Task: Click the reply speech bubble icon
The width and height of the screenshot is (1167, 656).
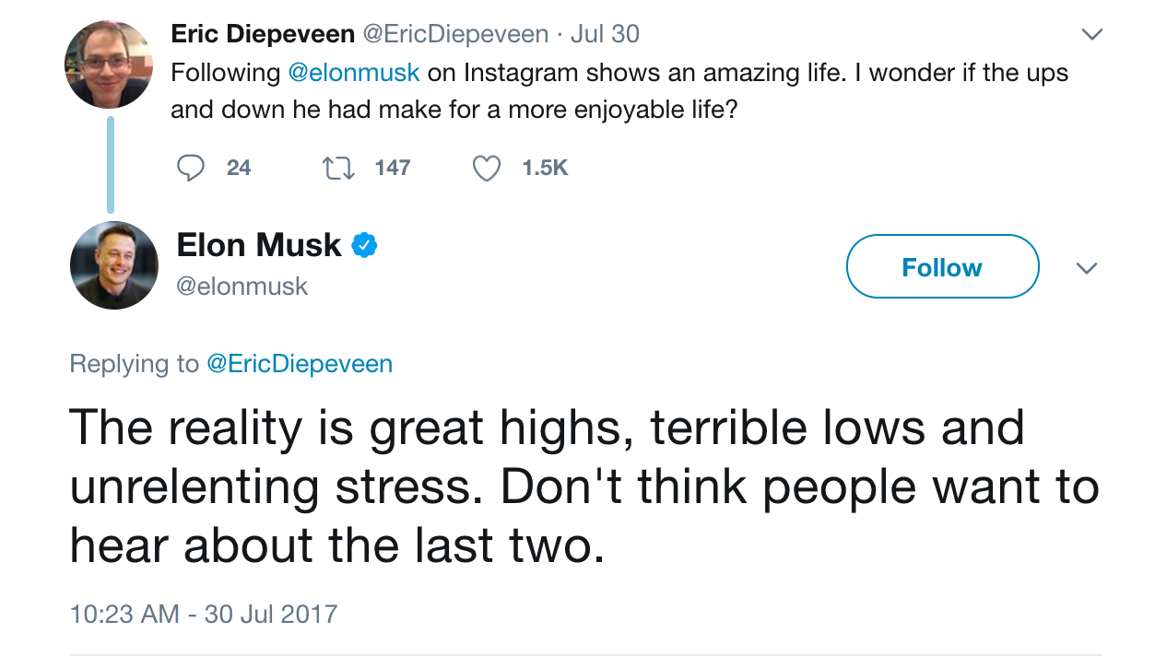Action: [191, 168]
